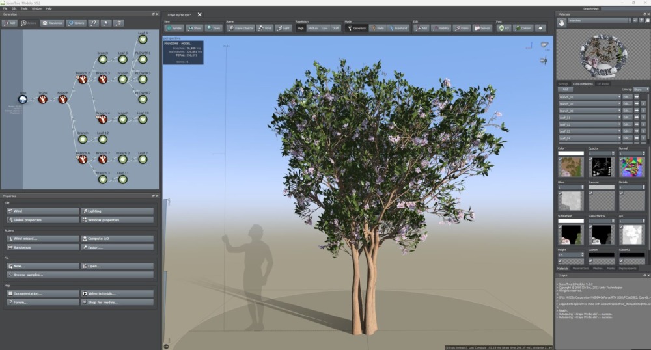This screenshot has width=651, height=350.
Task: Switch to the UV Areas tab
Action: click(603, 84)
